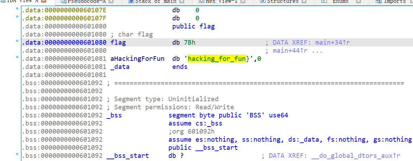Click the 'flag' label in the db 7Bh line

click(118, 43)
